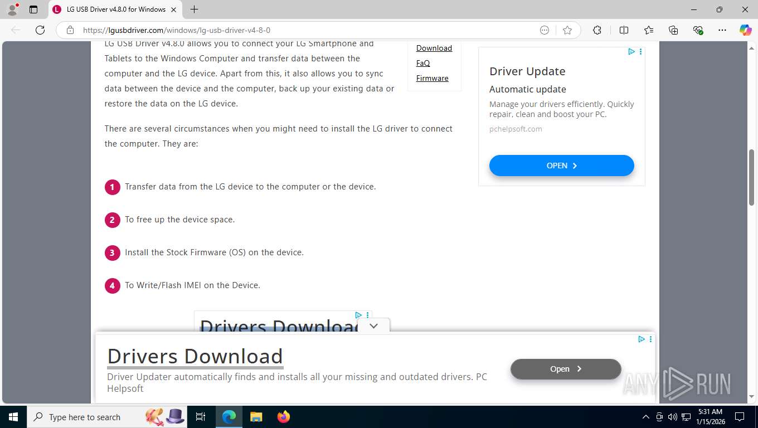Open Browser essentials heart icon
This screenshot has width=758, height=428.
pyautogui.click(x=698, y=30)
